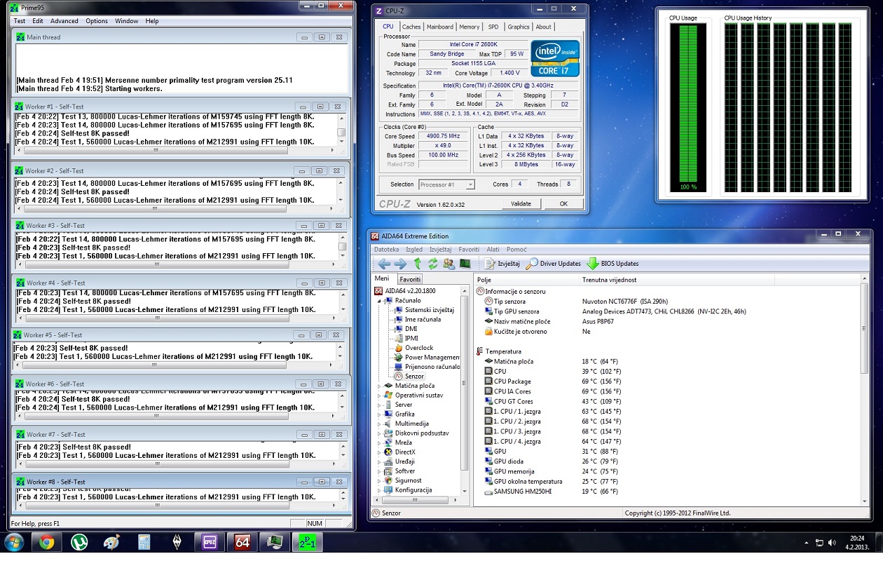Click the Validate button in CPU-Z
Viewport: 883px width, 561px height.
pos(521,203)
